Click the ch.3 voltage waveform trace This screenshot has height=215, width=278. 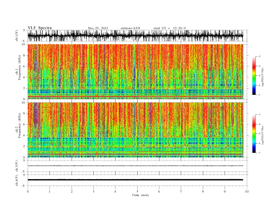click(135, 166)
